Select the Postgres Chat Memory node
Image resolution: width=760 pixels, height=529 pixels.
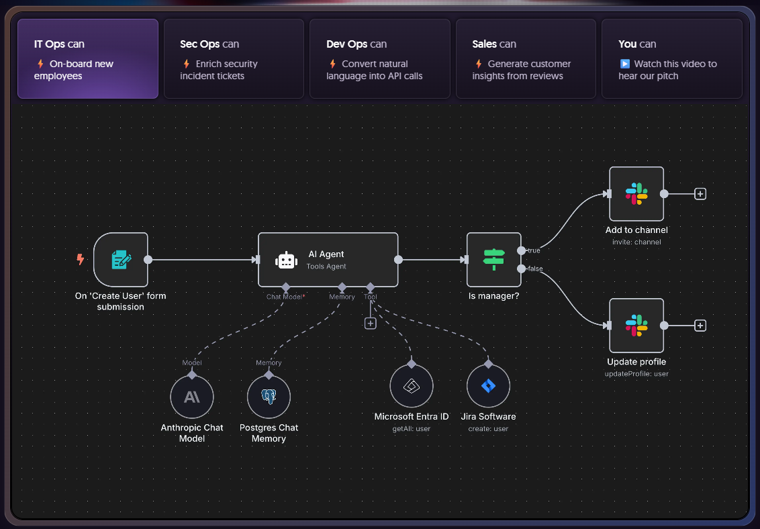(x=269, y=397)
